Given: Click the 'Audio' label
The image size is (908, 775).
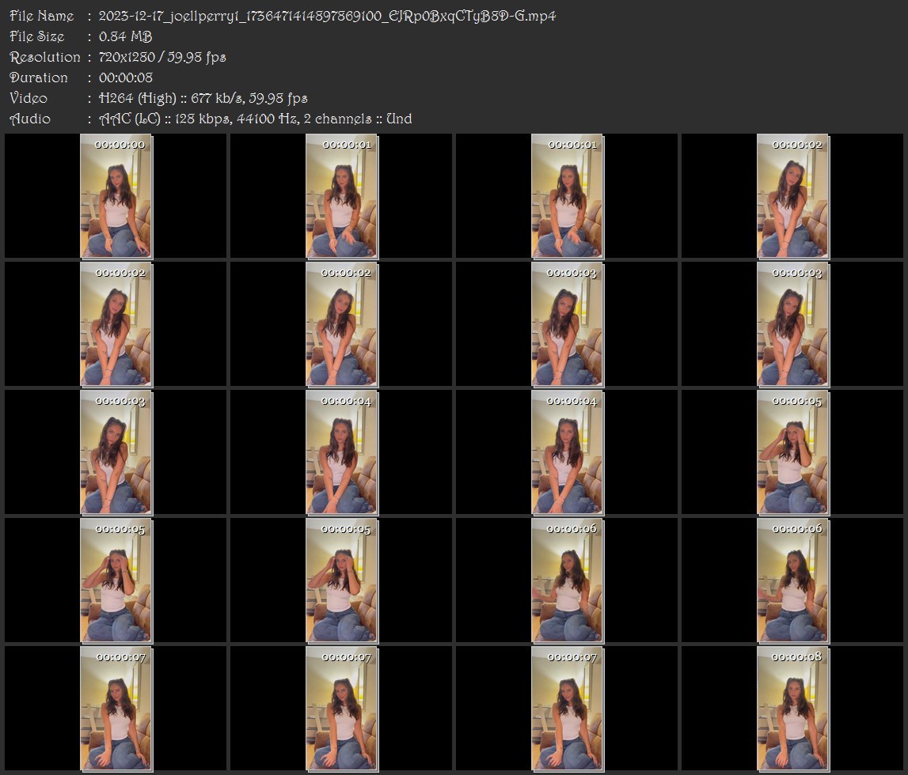Looking at the screenshot, I should tap(30, 119).
